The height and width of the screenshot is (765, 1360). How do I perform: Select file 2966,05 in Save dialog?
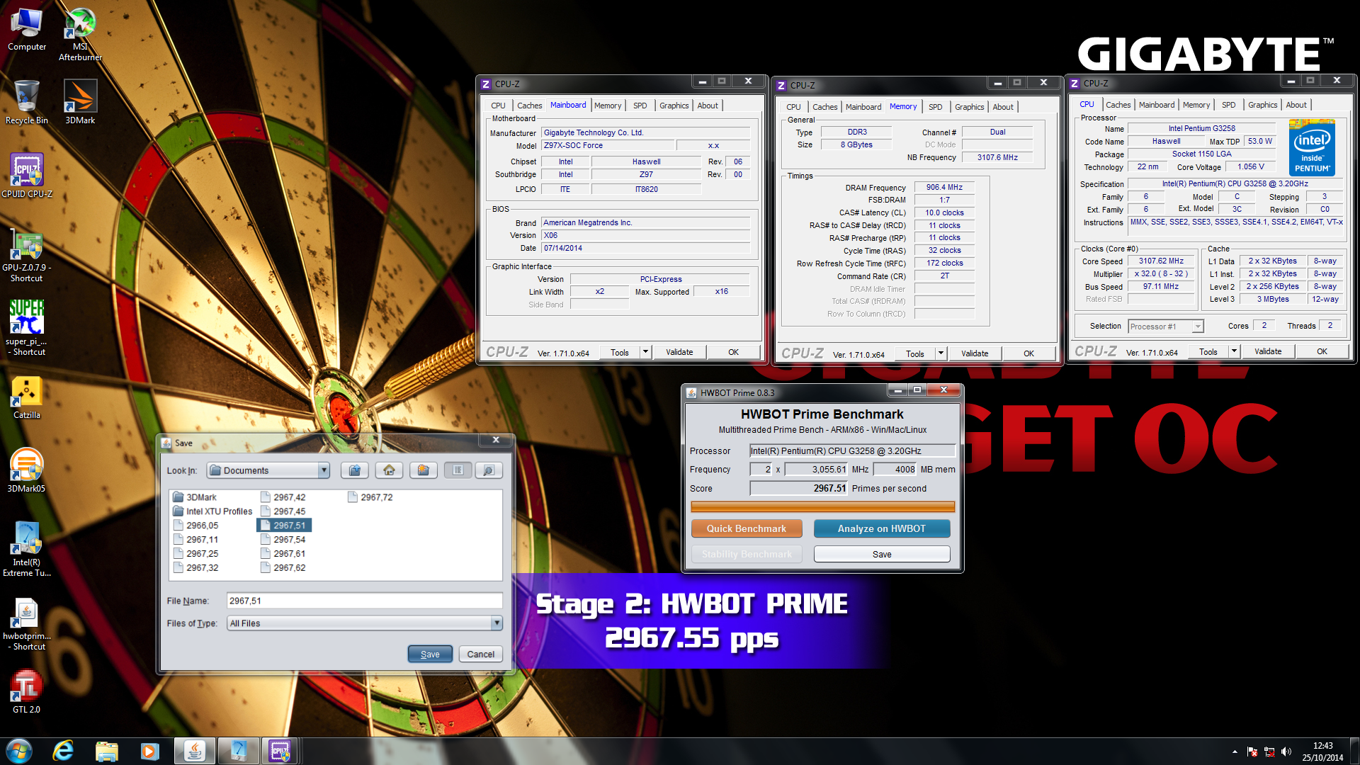[195, 526]
